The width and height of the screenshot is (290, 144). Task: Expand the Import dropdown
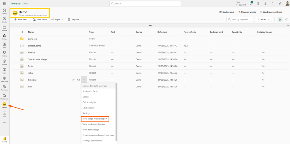pyautogui.click(x=57, y=19)
